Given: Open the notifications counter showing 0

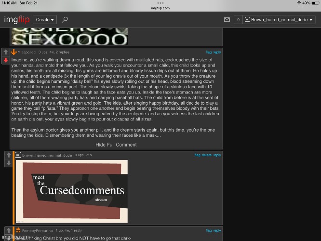Looking at the screenshot, I should [x=238, y=20].
